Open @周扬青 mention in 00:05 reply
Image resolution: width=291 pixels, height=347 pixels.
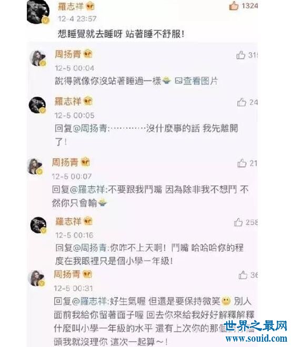(x=90, y=128)
